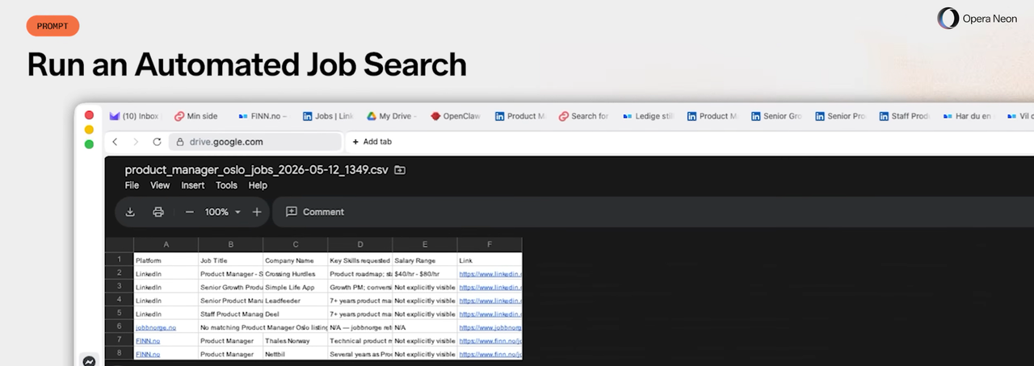This screenshot has width=1034, height=366.
Task: Click the Opera Neon logo
Action: click(977, 19)
